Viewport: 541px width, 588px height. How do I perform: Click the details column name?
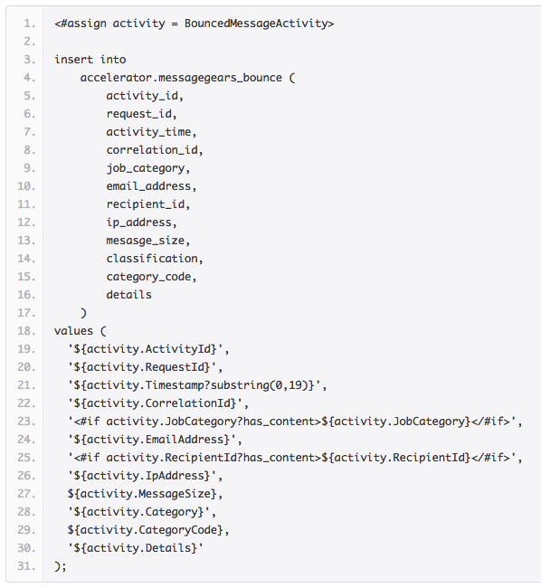tap(128, 295)
